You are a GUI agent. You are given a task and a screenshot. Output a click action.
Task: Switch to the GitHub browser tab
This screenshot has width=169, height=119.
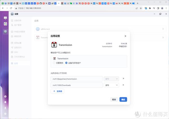pos(41,3)
